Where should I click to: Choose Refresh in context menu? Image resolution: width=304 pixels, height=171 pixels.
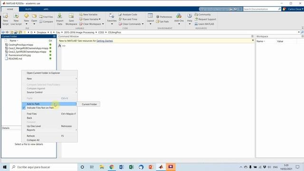coord(49,136)
